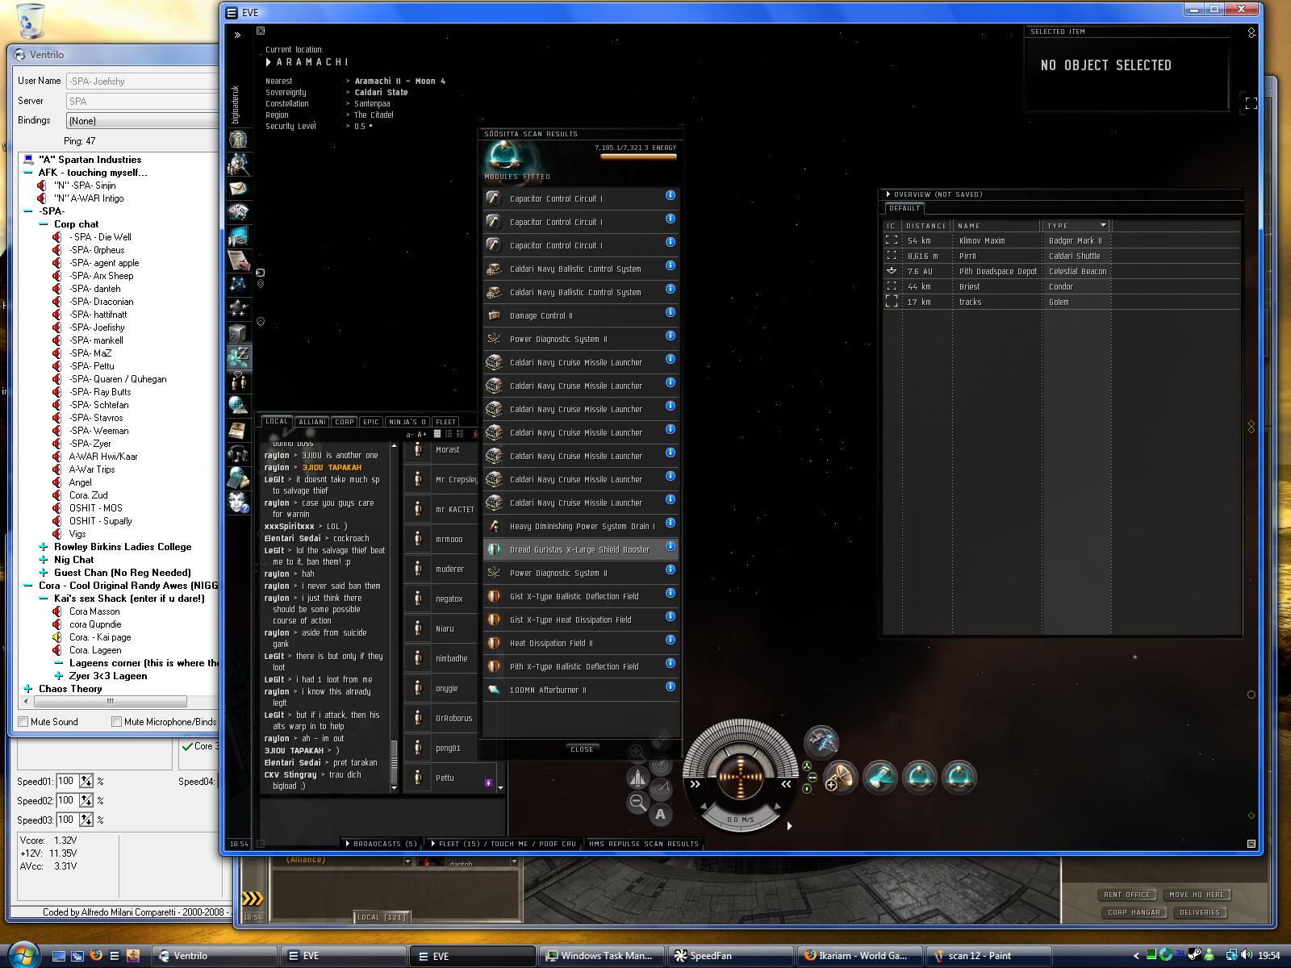Close the scan results window
This screenshot has width=1291, height=968.
[x=582, y=749]
